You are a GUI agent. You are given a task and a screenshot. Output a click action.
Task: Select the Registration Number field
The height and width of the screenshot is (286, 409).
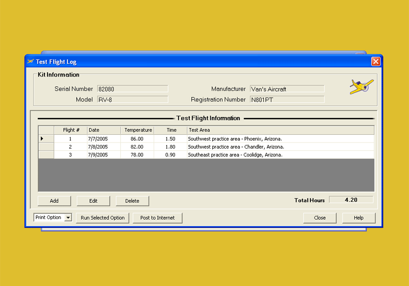pyautogui.click(x=287, y=100)
